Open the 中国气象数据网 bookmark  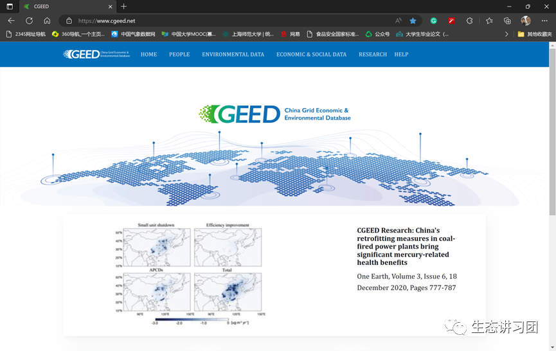coord(133,34)
